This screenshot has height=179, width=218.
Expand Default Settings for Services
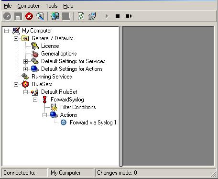(x=25, y=61)
